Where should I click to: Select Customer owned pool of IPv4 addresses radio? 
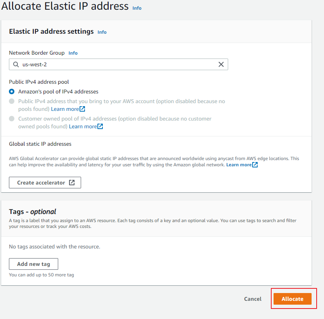pyautogui.click(x=12, y=119)
